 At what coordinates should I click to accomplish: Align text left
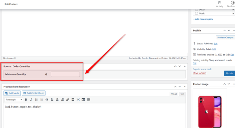[x=52, y=100]
